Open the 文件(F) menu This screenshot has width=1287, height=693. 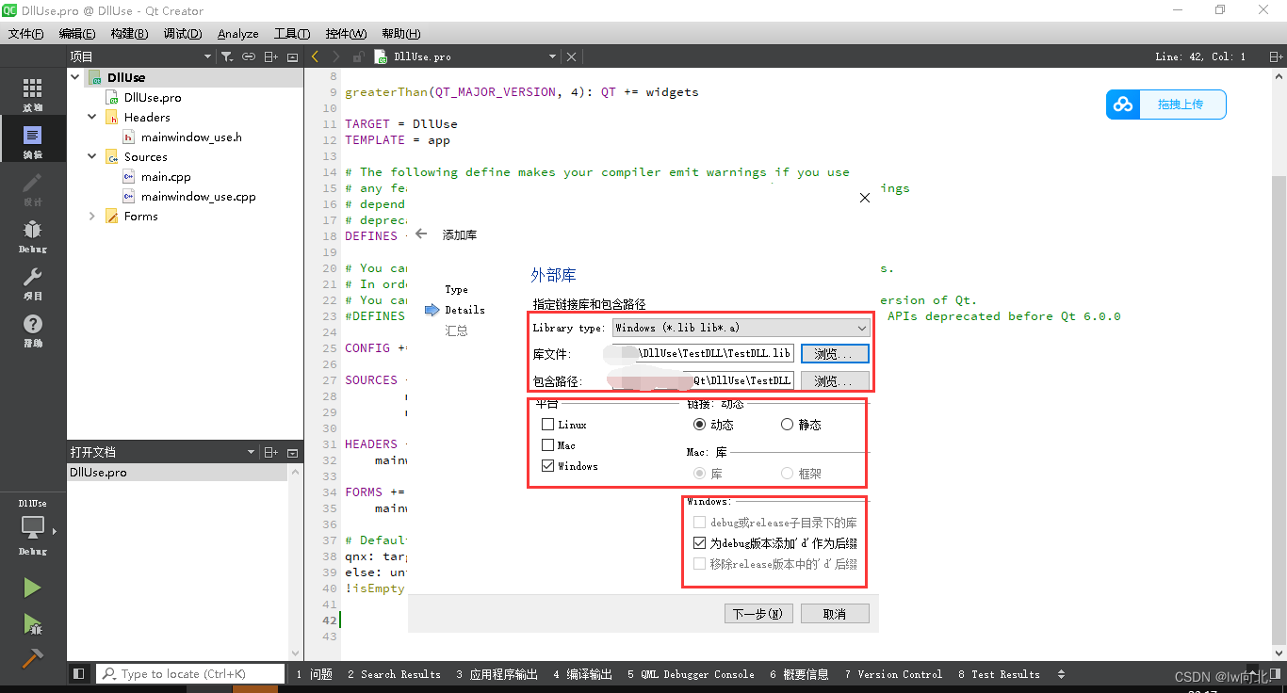pyautogui.click(x=25, y=33)
